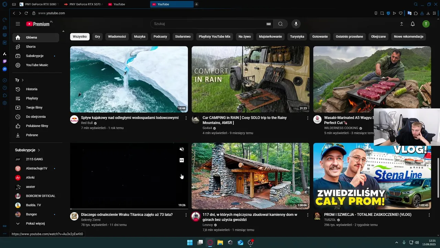Open 2115 GANG subscription
The width and height of the screenshot is (440, 248).
pos(36,159)
